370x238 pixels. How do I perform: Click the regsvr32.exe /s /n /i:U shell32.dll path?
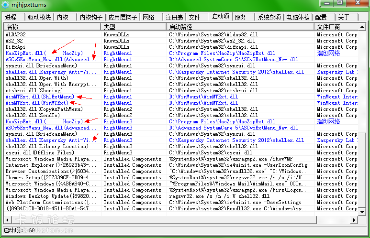coord(219,196)
